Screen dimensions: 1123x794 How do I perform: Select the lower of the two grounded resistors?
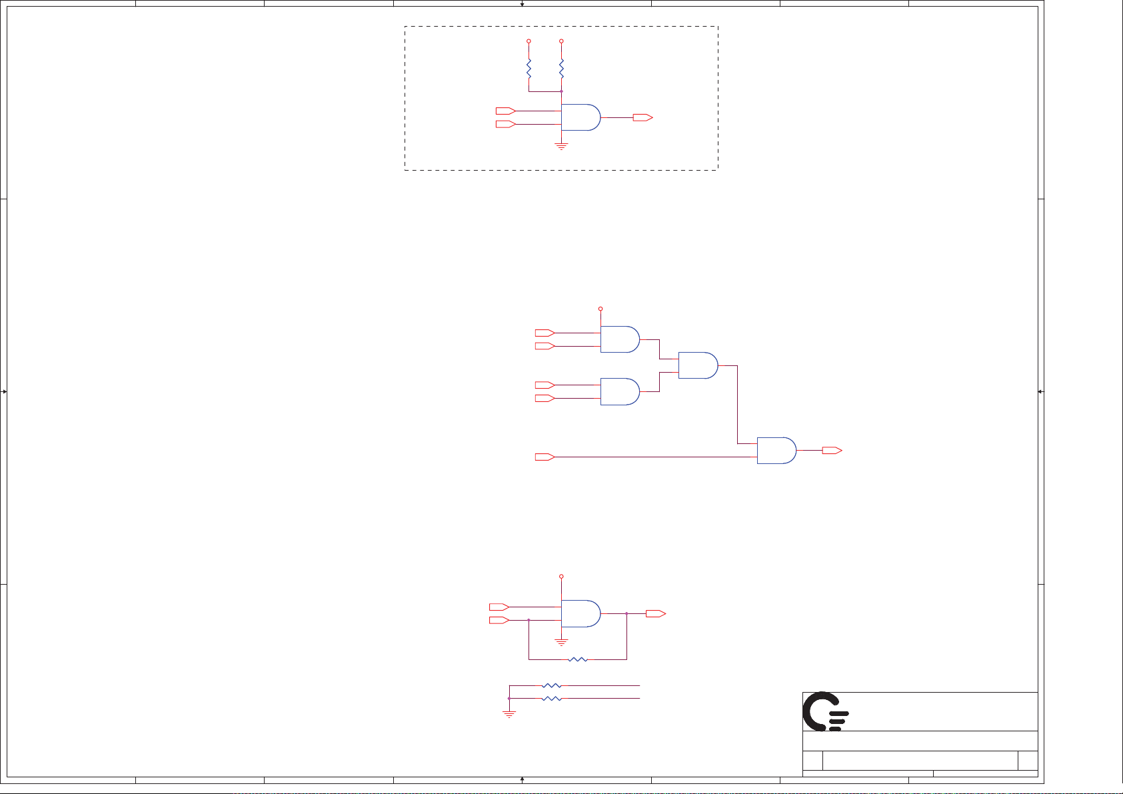click(552, 699)
